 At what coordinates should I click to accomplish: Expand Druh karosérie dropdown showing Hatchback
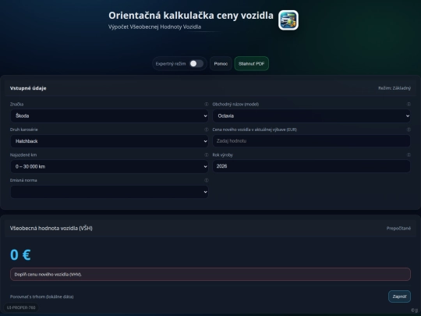(x=109, y=141)
